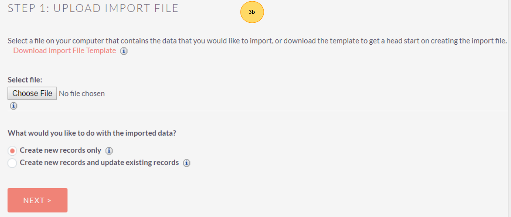The image size is (511, 217).
Task: Click the Step 1: Upload Import File heading
Action: point(93,8)
